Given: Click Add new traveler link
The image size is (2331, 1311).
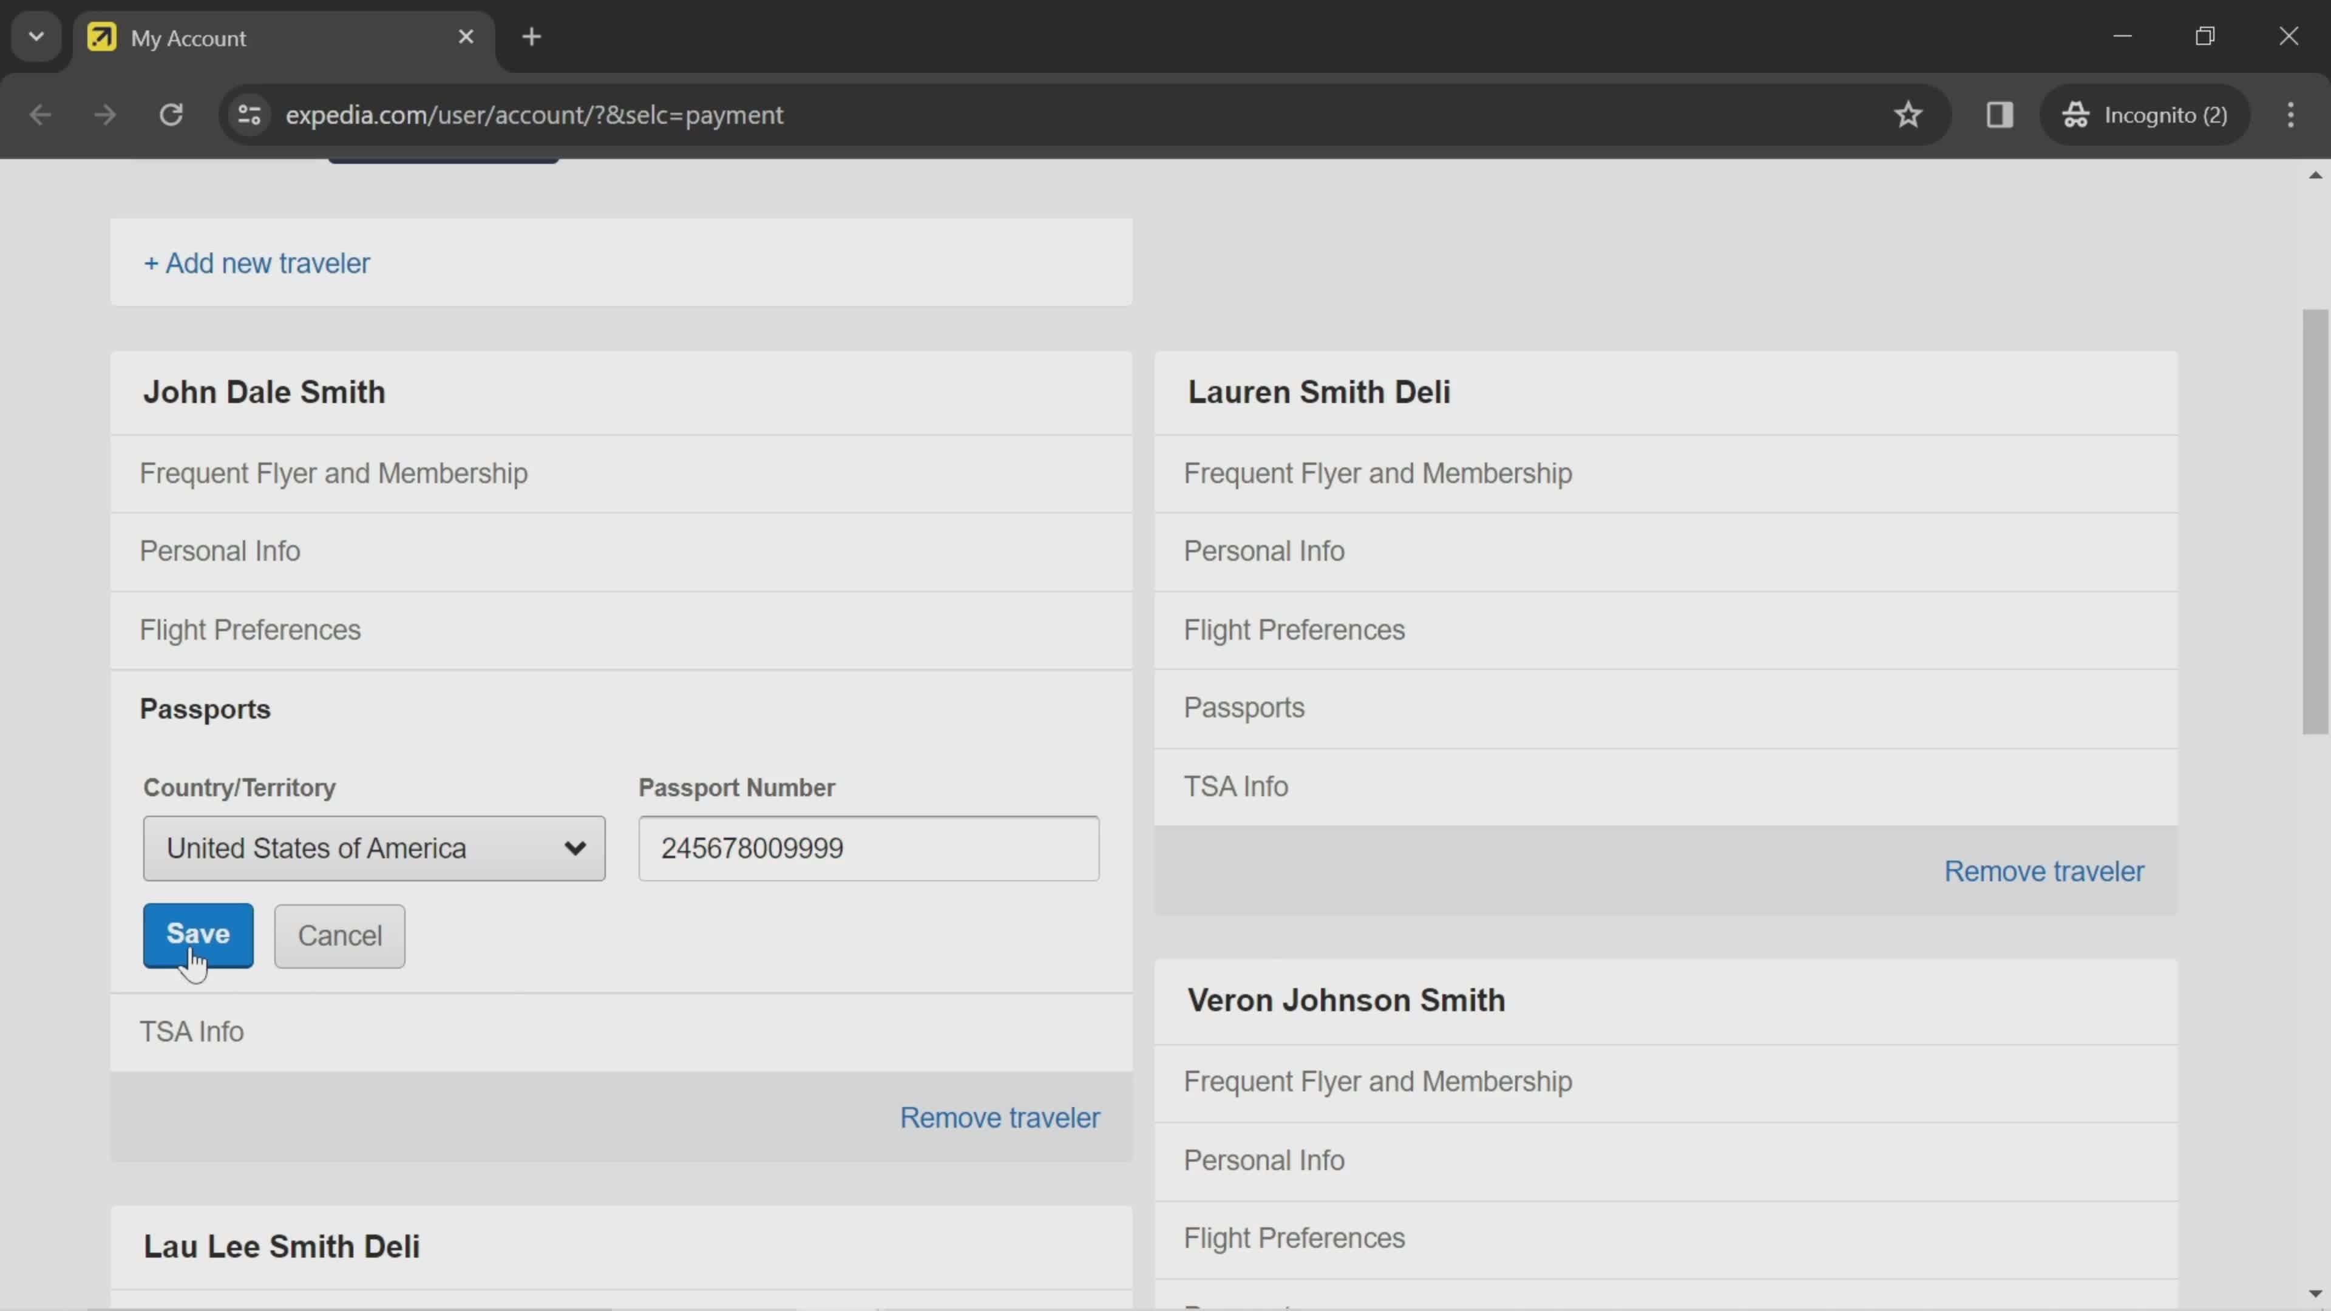Looking at the screenshot, I should (x=256, y=263).
